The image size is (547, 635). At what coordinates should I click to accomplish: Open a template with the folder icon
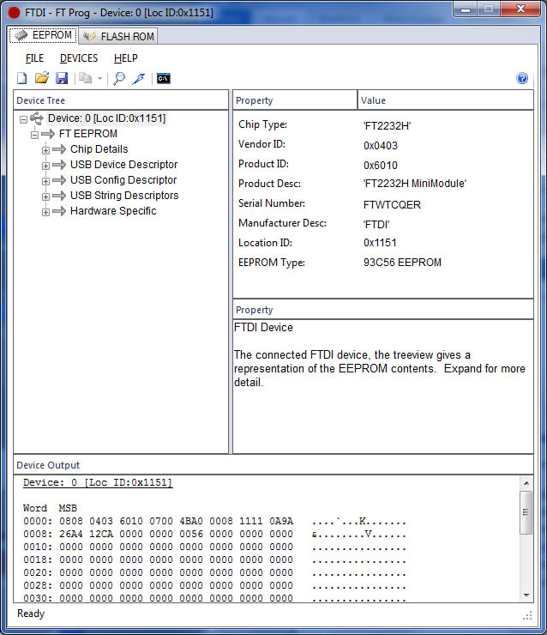[x=42, y=78]
